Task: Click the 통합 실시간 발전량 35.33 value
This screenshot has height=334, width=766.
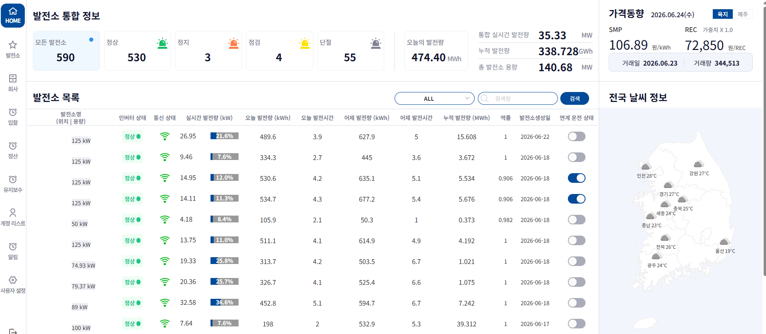Action: [552, 35]
